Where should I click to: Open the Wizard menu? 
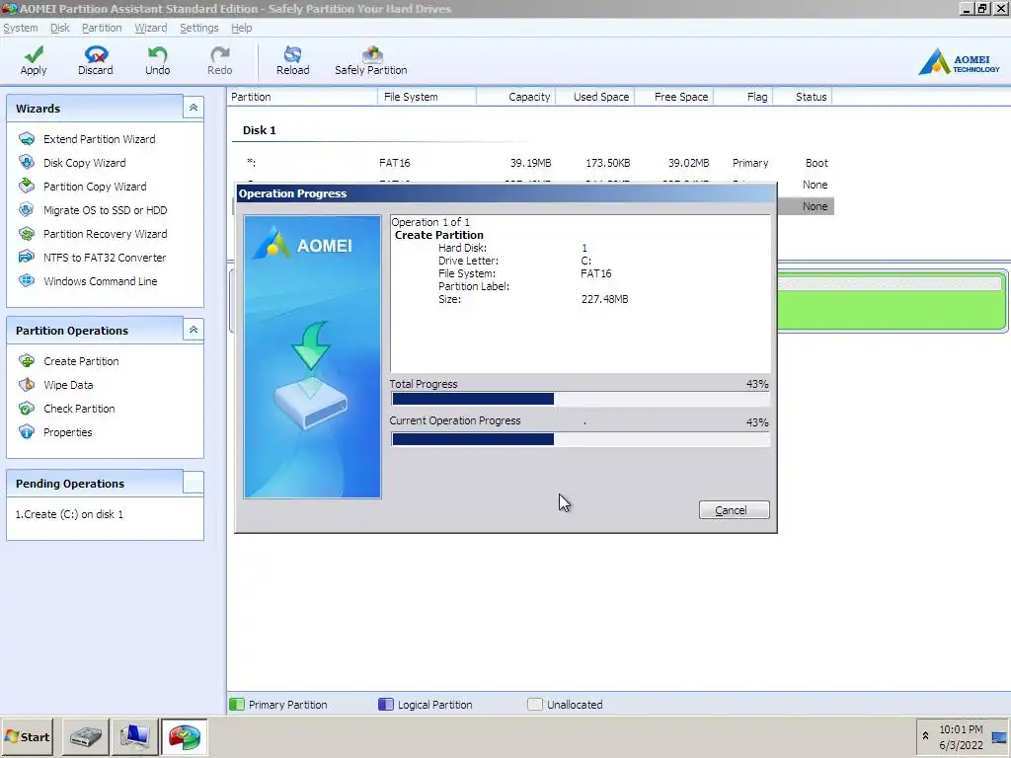151,28
